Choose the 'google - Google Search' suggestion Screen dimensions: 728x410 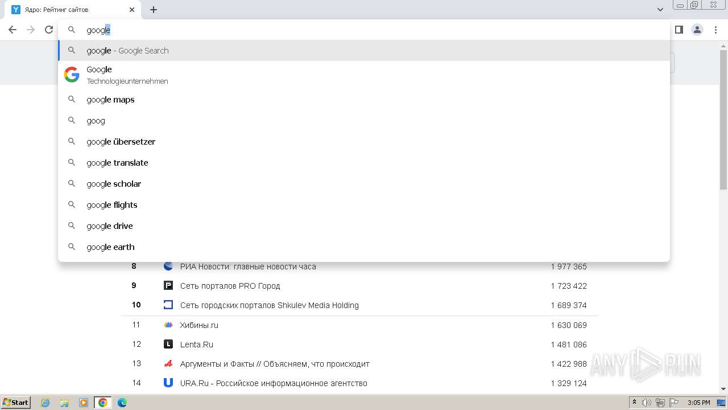[x=364, y=51]
